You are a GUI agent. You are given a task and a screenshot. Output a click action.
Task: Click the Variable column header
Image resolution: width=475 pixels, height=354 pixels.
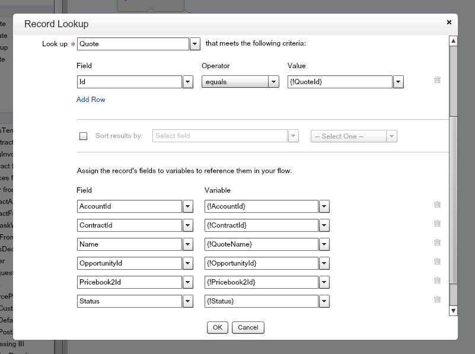[218, 190]
